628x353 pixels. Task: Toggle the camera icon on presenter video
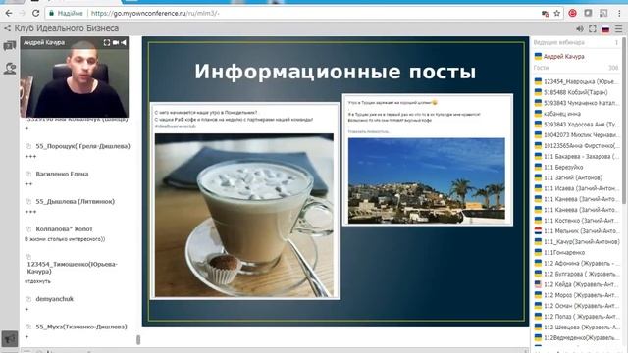(x=116, y=42)
